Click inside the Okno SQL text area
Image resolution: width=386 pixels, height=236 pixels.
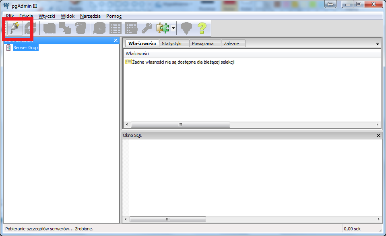point(255,178)
